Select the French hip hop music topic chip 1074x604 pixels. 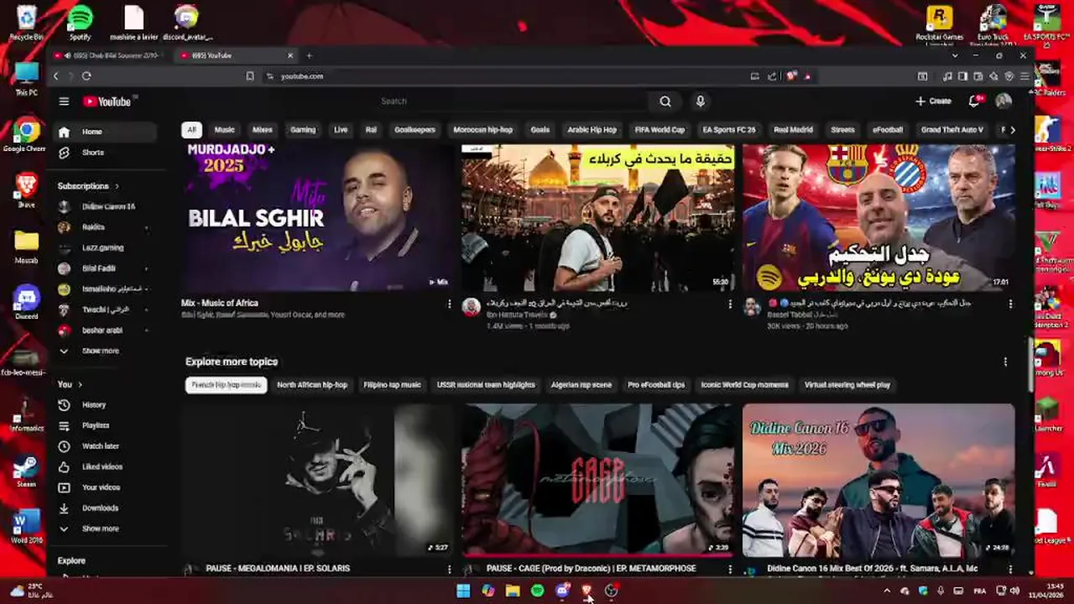point(226,385)
